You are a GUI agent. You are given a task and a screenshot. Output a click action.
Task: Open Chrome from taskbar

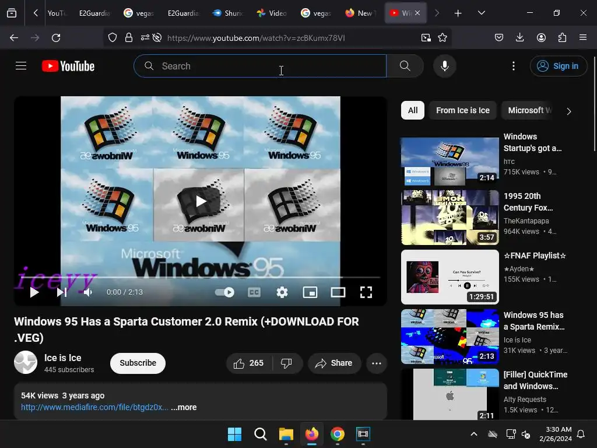point(338,434)
